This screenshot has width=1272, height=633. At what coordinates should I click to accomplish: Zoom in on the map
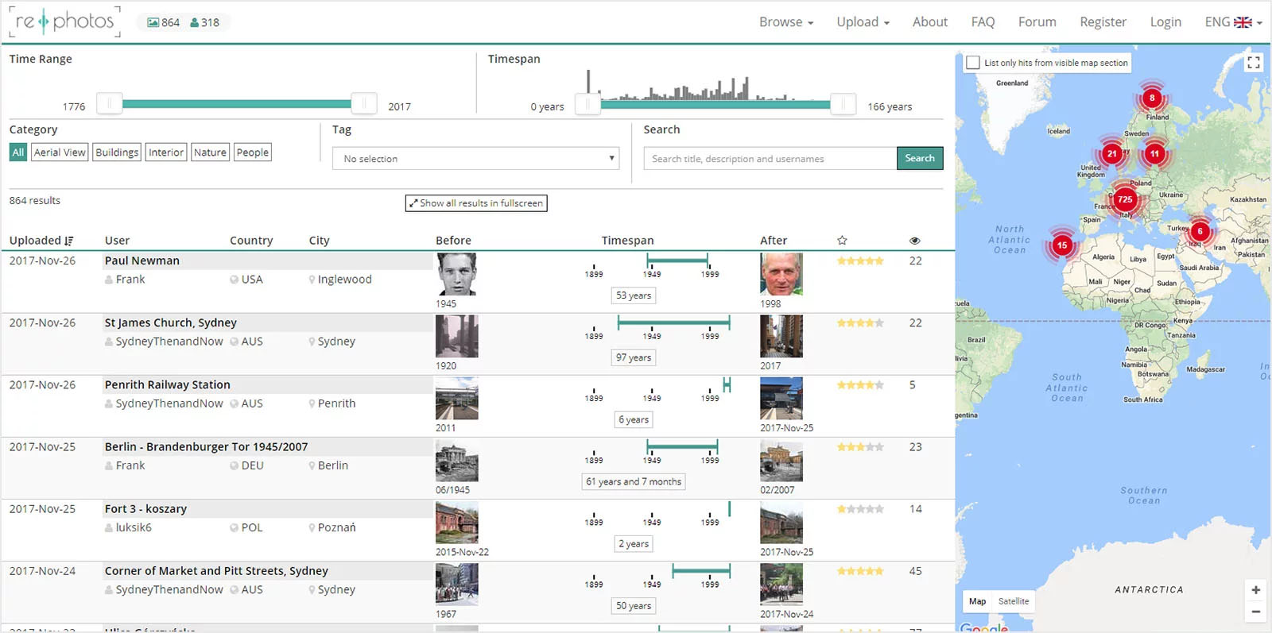pyautogui.click(x=1255, y=590)
